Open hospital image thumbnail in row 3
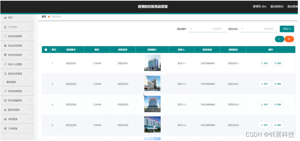 [152, 104]
